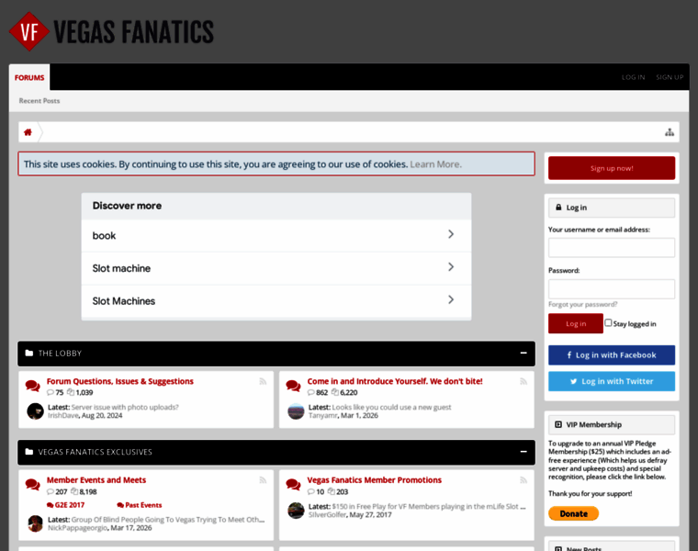
Task: Open latest post 'Looks like you could use a new guest'
Action: (x=392, y=407)
